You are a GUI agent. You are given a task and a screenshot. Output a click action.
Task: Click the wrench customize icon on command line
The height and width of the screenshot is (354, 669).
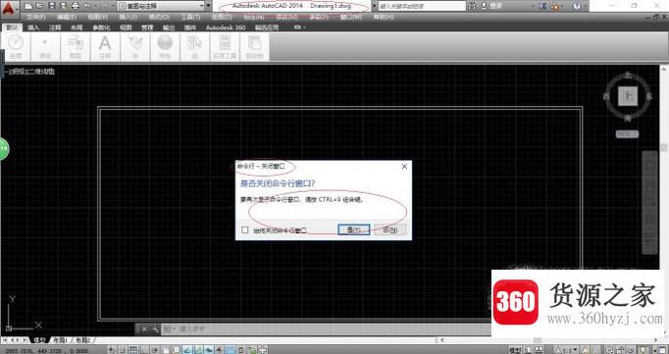[154, 329]
